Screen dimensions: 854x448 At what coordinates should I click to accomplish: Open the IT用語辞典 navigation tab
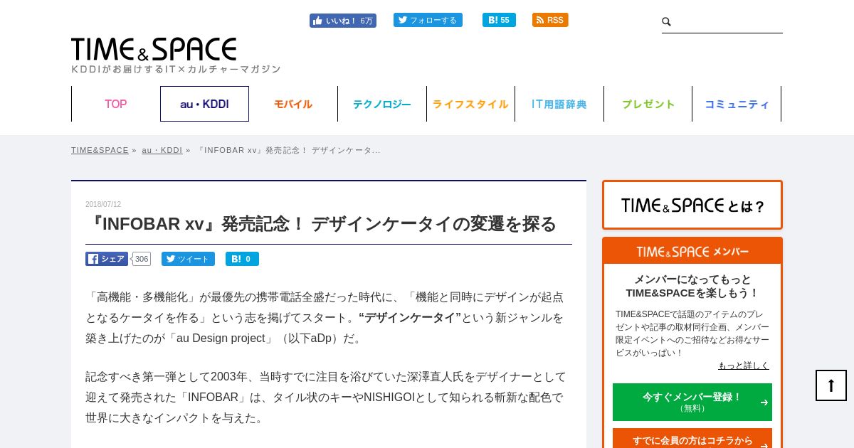pyautogui.click(x=559, y=104)
